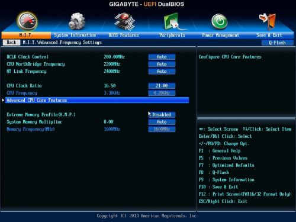Select CPU Clock Ratio label
Screen dimensions: 296x222
[x=24, y=86]
